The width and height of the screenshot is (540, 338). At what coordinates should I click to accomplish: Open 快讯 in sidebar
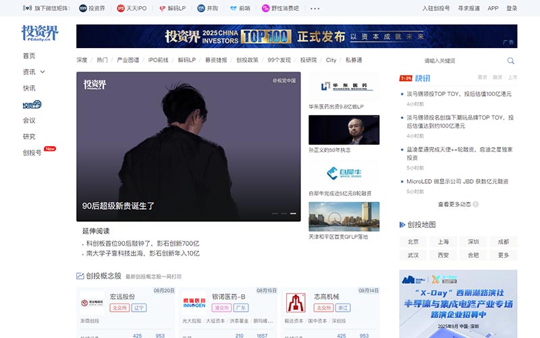29,88
